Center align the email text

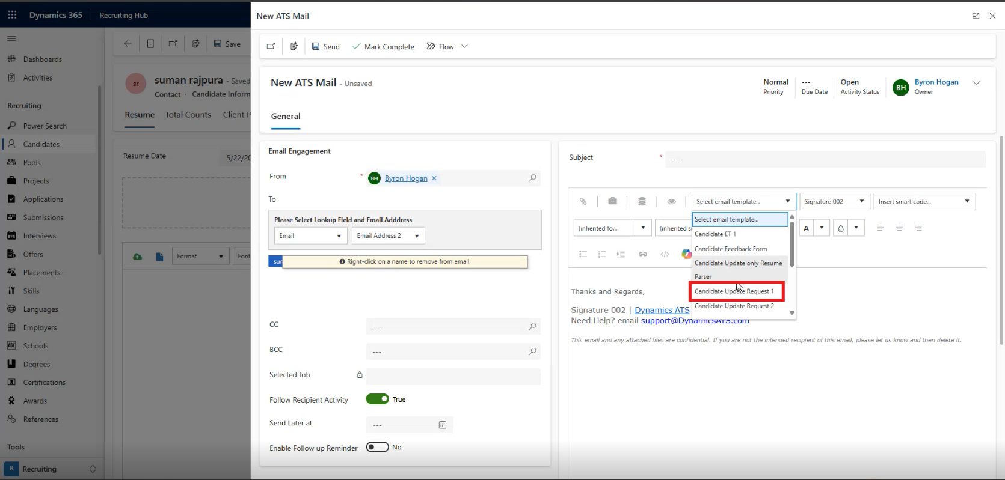tap(899, 228)
